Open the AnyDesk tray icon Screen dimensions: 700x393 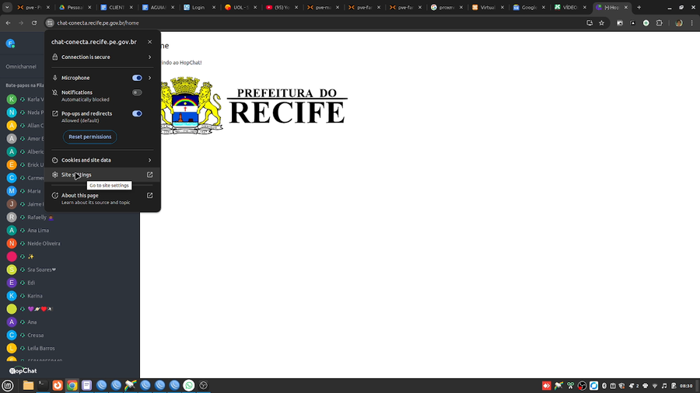(x=547, y=386)
